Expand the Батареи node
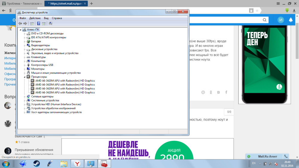 pos(25,41)
